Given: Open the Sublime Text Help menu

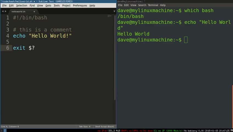Looking at the screenshot, I should pyautogui.click(x=92, y=5).
